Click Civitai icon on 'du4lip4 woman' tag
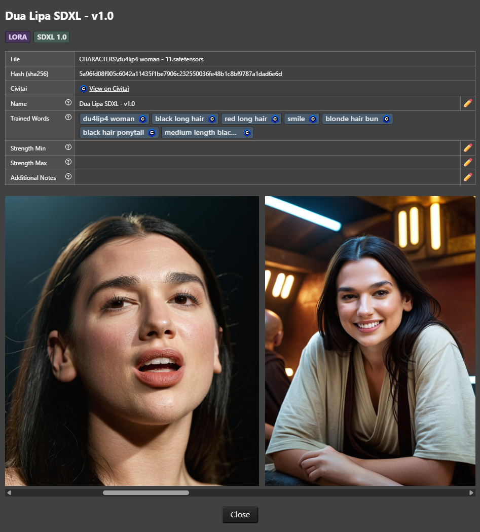 point(142,119)
